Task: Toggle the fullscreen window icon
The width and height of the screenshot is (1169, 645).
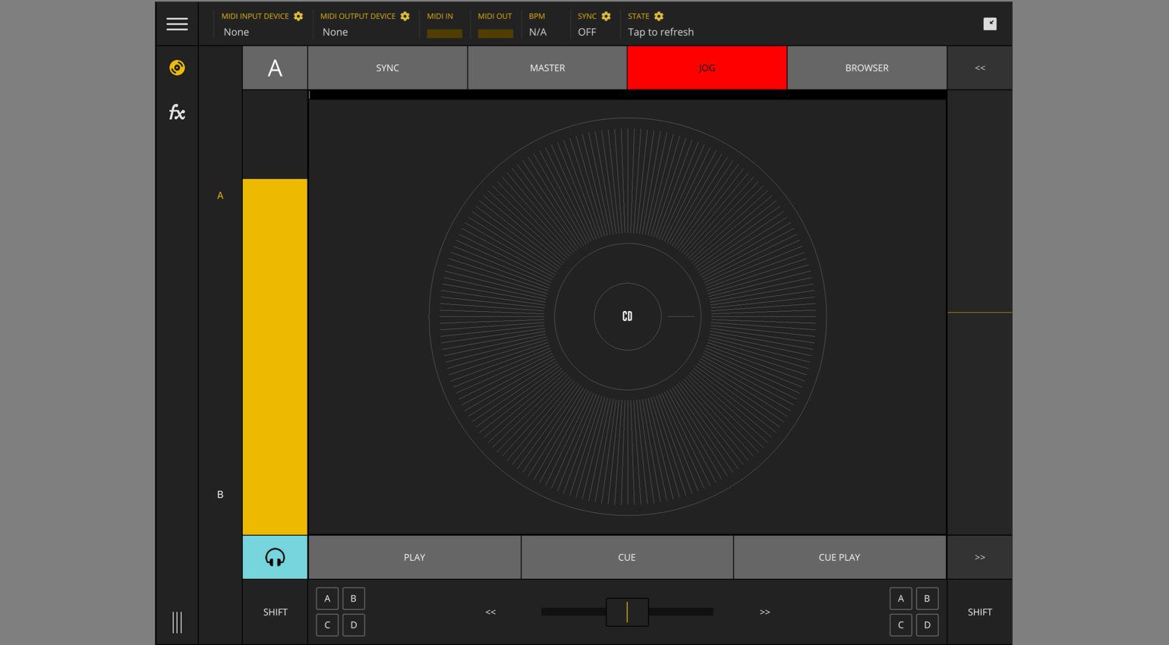Action: tap(990, 24)
